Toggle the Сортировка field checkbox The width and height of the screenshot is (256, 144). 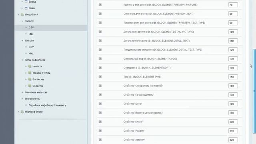click(x=100, y=68)
